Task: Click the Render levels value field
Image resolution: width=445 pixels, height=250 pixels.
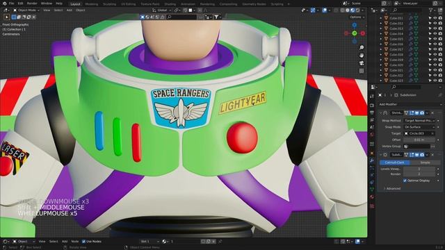Action: click(x=419, y=174)
